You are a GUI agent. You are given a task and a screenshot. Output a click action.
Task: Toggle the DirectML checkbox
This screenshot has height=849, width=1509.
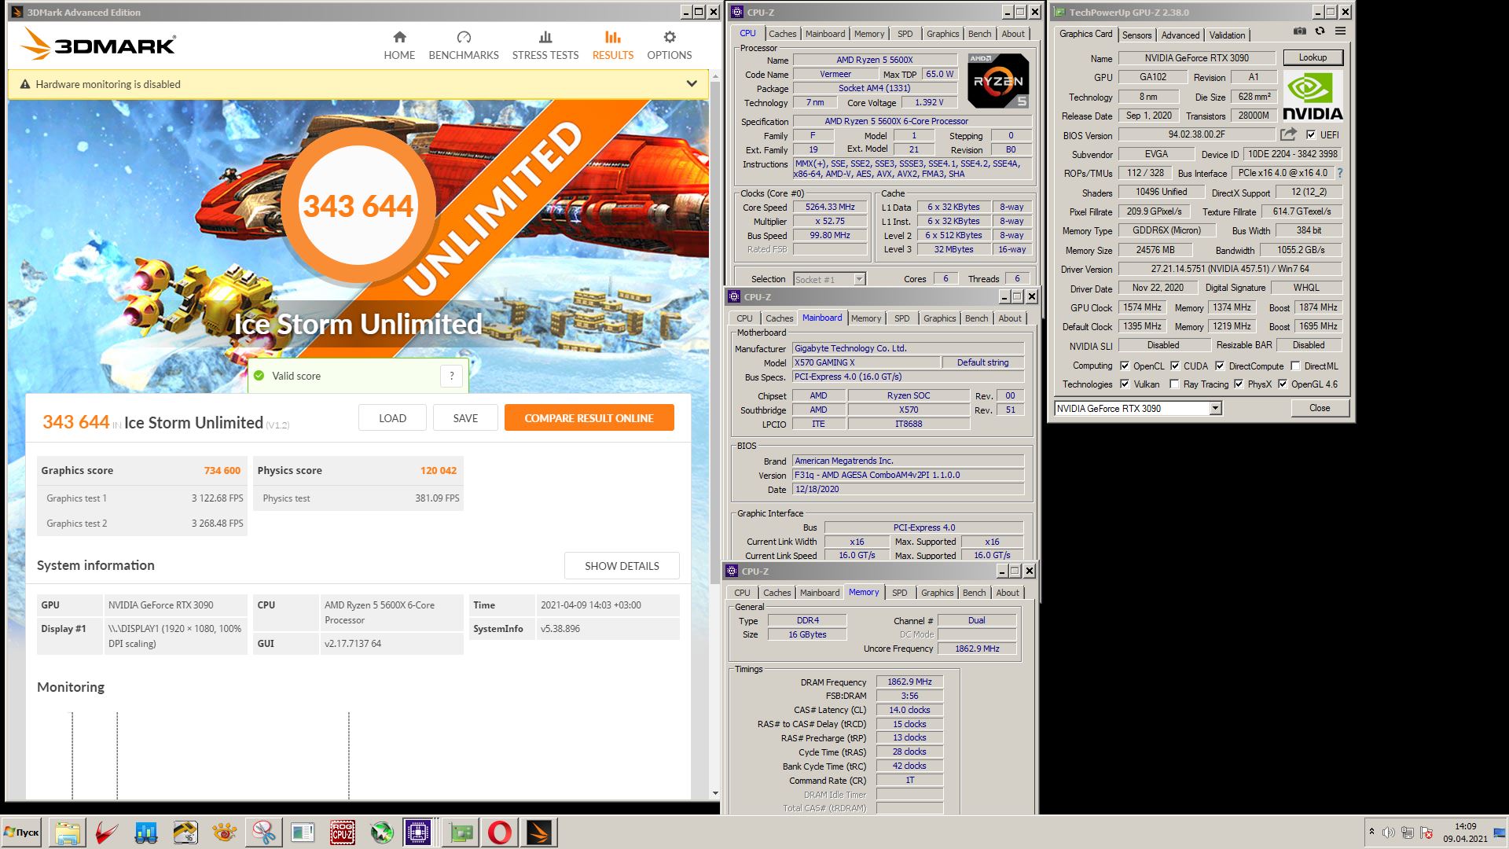pyautogui.click(x=1295, y=366)
